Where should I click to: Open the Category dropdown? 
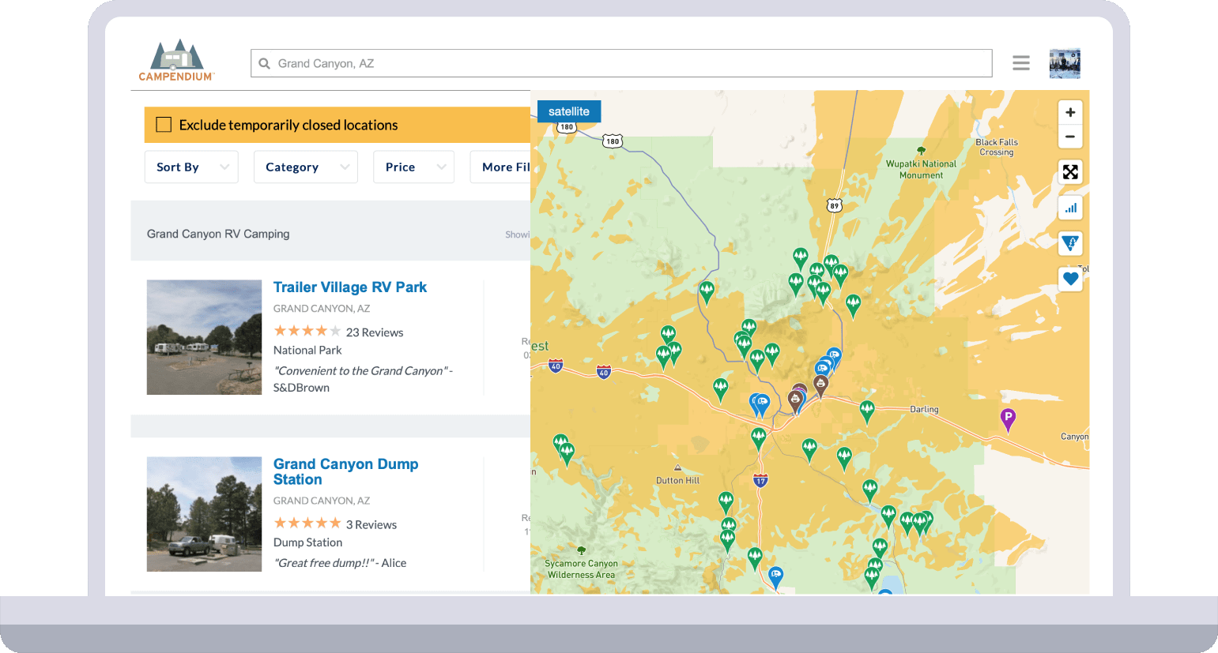pyautogui.click(x=306, y=167)
